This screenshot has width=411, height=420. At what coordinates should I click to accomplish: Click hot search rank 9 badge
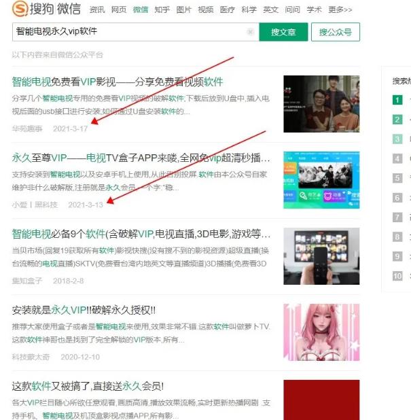point(397,256)
